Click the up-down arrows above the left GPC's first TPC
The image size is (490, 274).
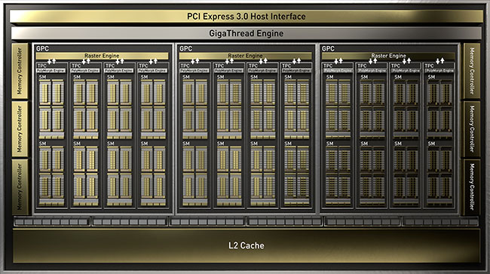pos(51,61)
